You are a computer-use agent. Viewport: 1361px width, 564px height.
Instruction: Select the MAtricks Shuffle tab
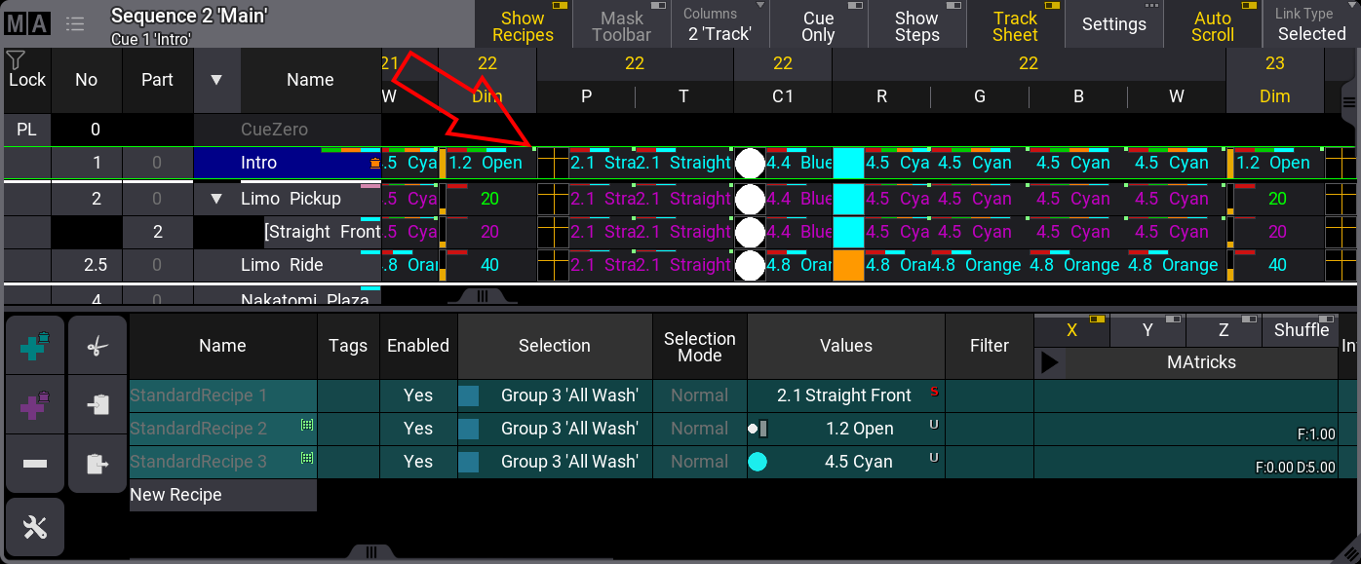click(x=1301, y=330)
